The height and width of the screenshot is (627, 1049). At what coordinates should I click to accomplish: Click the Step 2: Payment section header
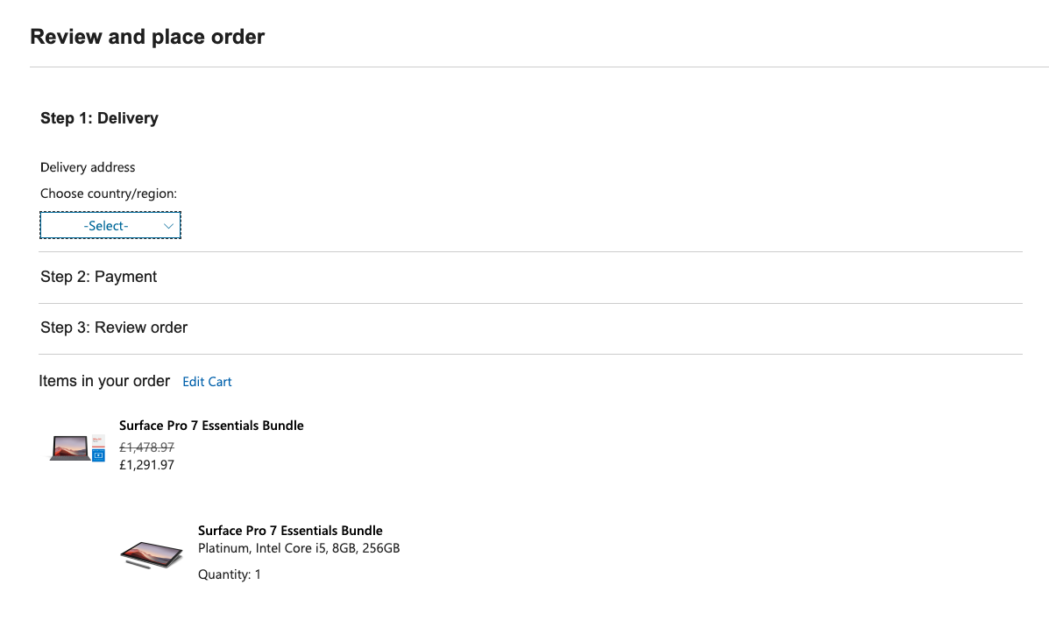[x=98, y=276]
